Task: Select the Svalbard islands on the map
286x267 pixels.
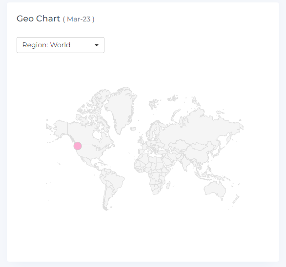Action: click(173, 98)
